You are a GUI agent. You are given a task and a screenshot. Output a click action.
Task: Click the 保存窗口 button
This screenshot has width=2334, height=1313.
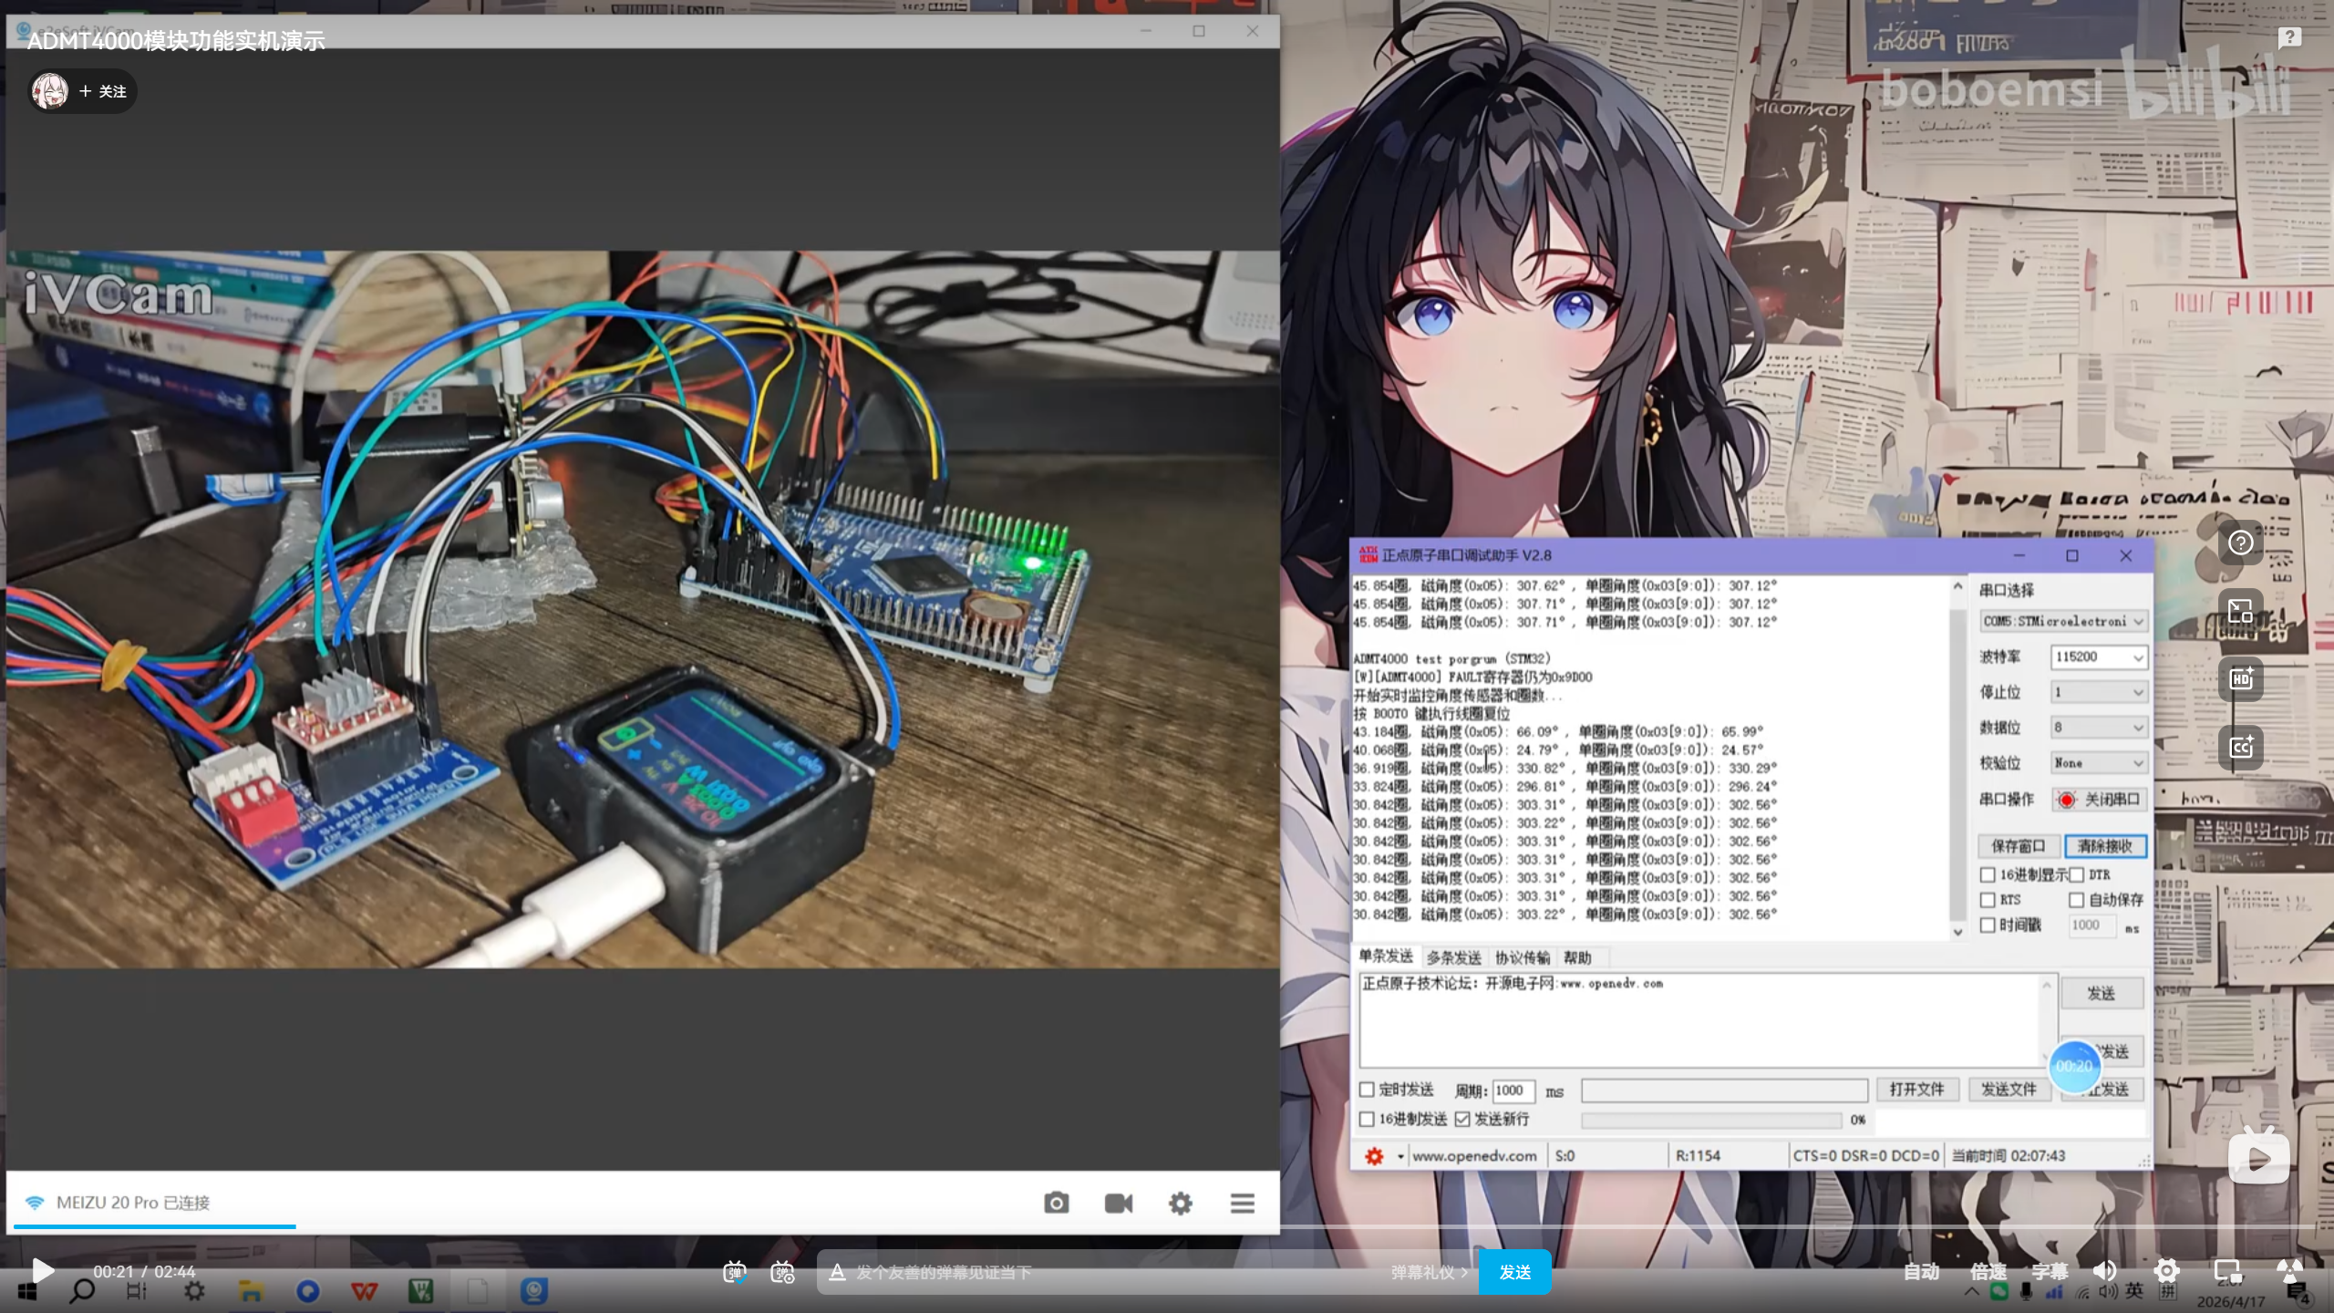2019,846
